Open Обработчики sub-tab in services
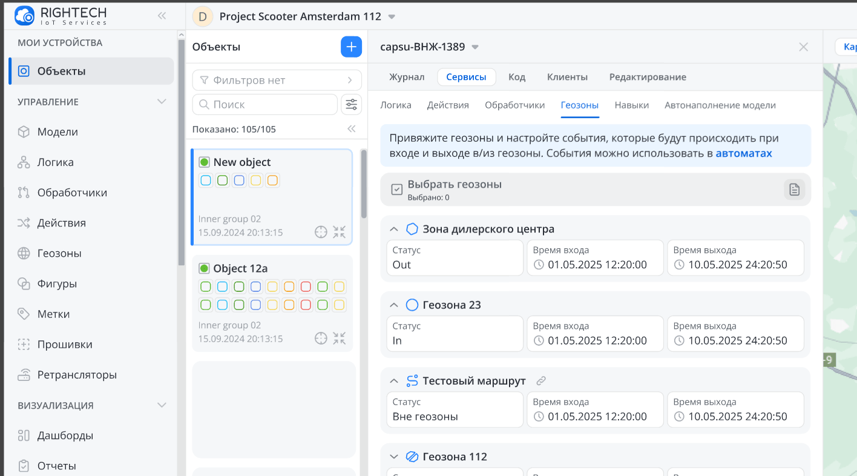Viewport: 857px width, 476px height. coord(515,105)
